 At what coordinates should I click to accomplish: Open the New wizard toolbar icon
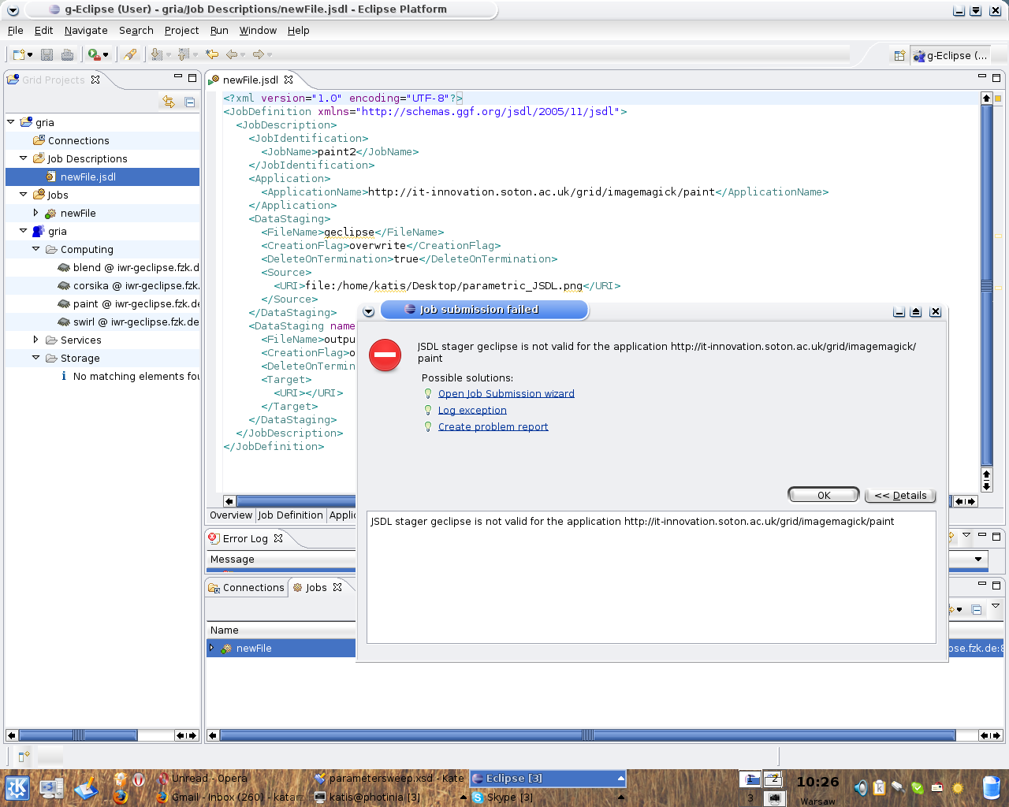(x=19, y=54)
